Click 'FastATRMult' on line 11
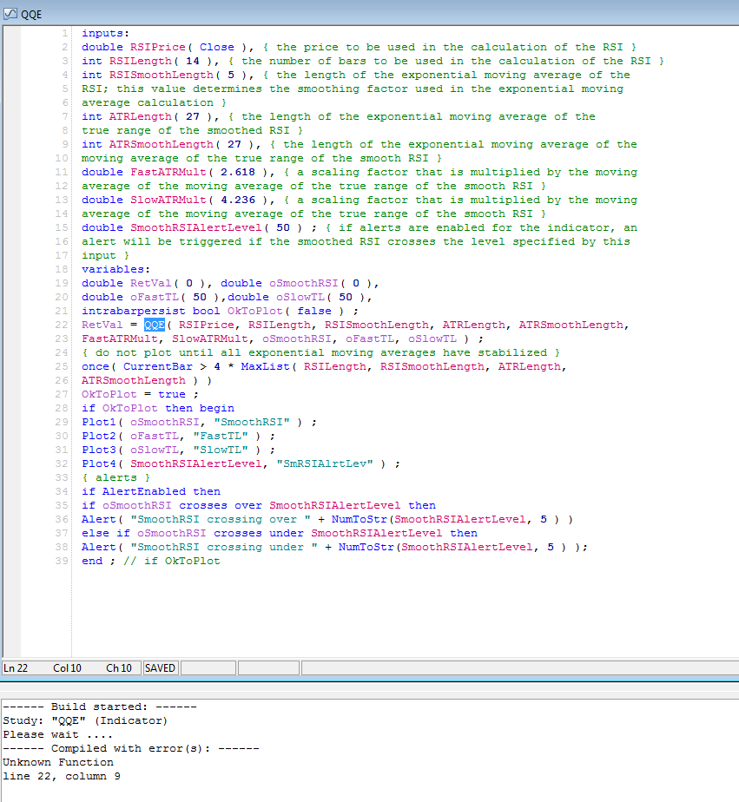This screenshot has width=739, height=802. click(168, 172)
